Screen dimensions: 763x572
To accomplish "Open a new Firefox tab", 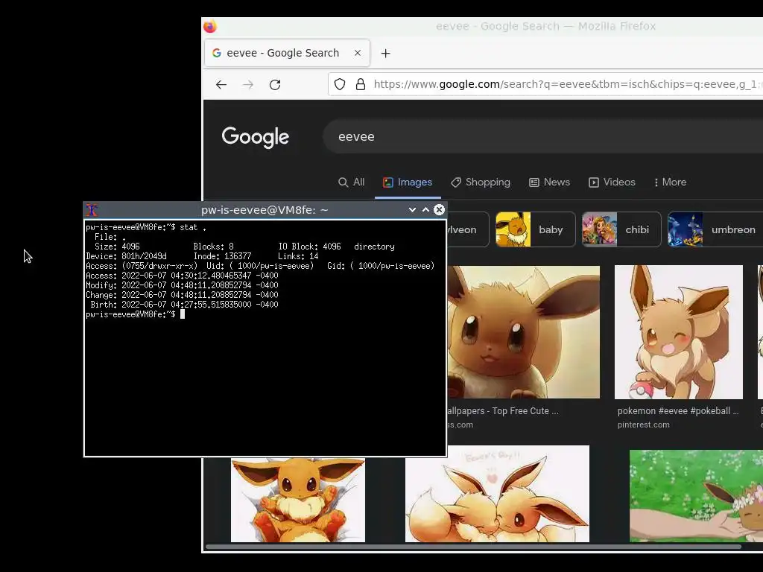I will (385, 54).
